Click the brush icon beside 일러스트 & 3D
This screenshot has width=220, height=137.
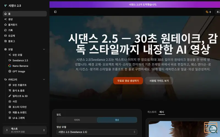pyautogui.click(x=10, y=96)
